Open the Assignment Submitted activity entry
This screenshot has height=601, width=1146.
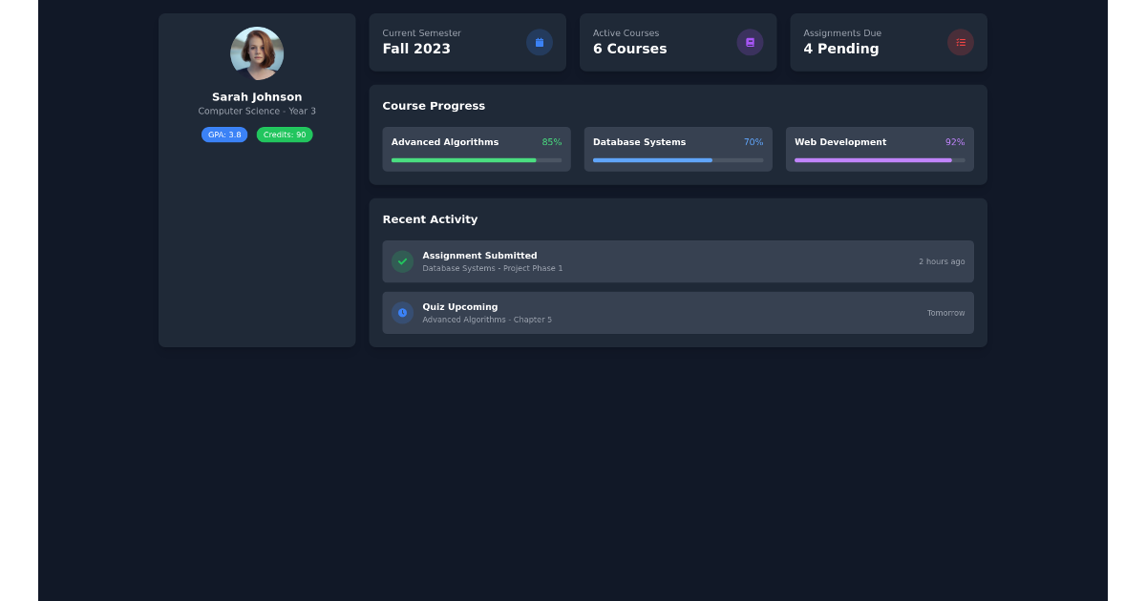pyautogui.click(x=678, y=261)
